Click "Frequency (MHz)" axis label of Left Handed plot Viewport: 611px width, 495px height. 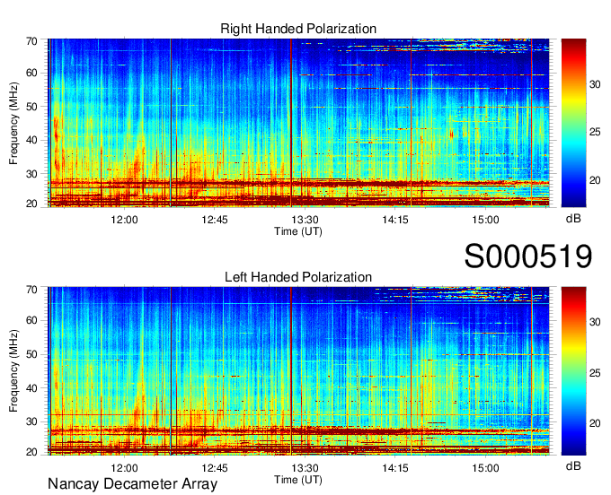(x=13, y=371)
